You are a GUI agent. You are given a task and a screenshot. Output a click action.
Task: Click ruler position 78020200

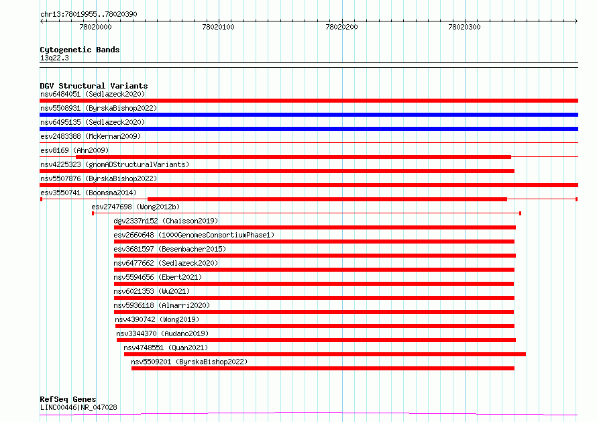[342, 27]
